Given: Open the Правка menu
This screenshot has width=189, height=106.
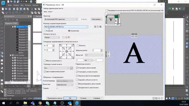Looking at the screenshot, I should click(16, 5).
